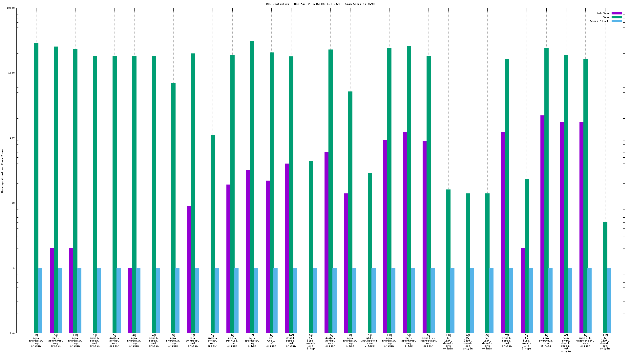Click the dnsbl-1.uceprotect.net origin axis label
Screen dimensions: 630x354
[x=585, y=341]
